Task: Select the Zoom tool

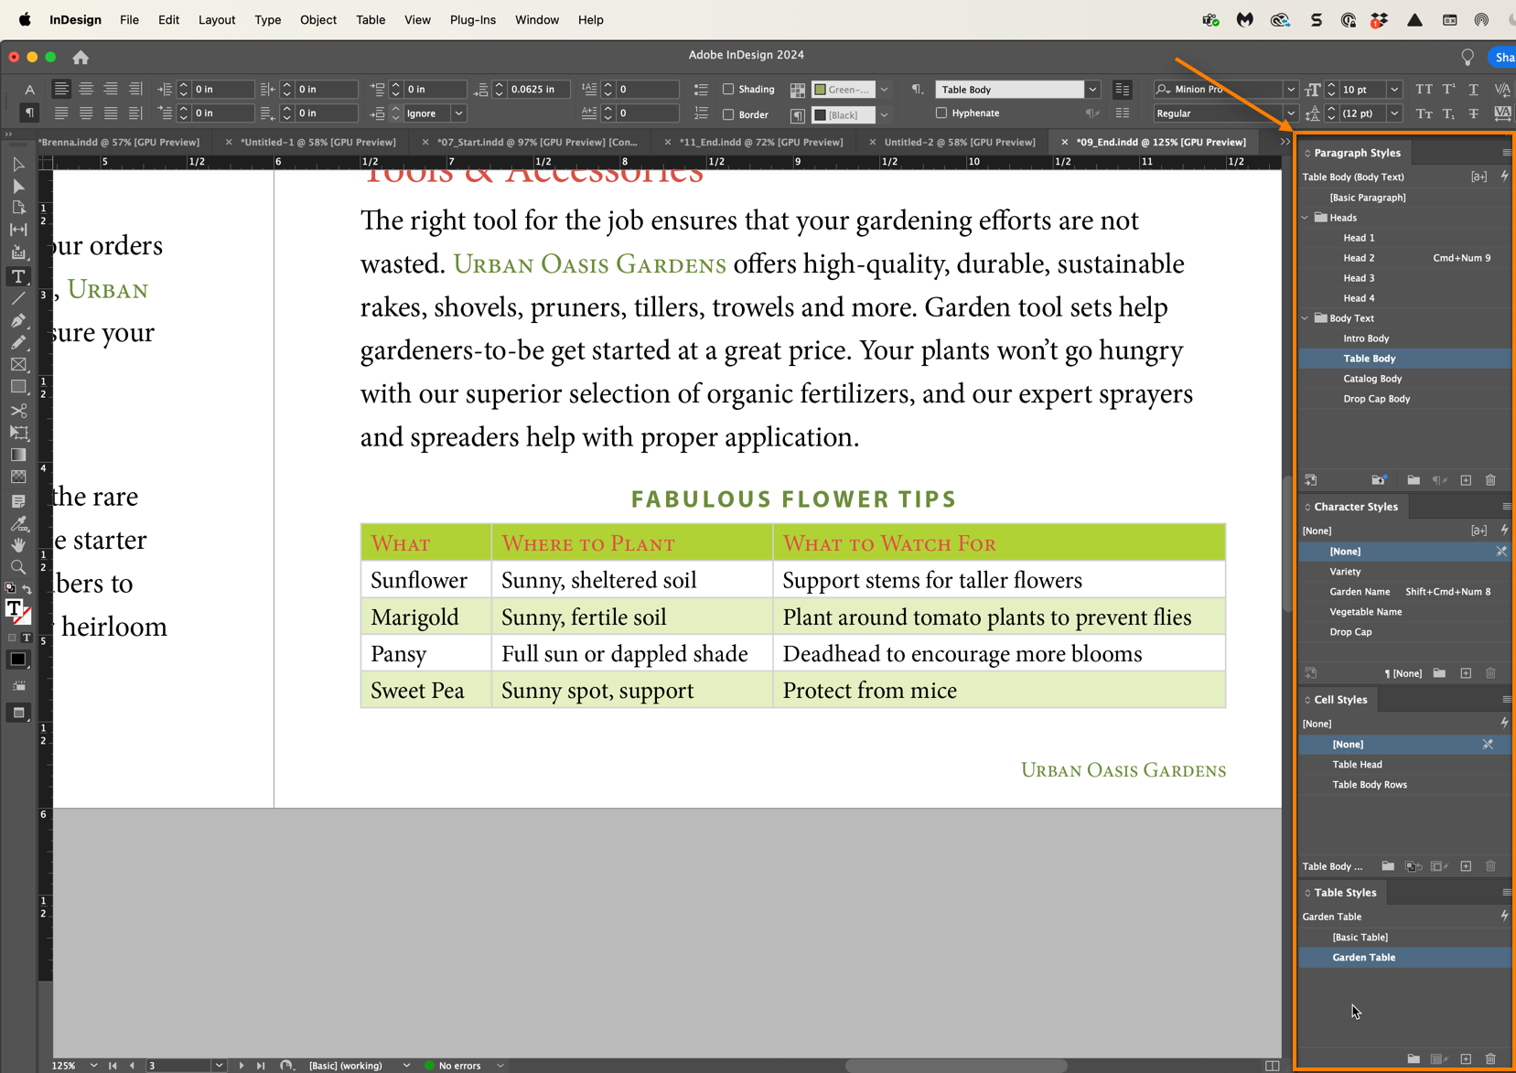Action: tap(18, 567)
